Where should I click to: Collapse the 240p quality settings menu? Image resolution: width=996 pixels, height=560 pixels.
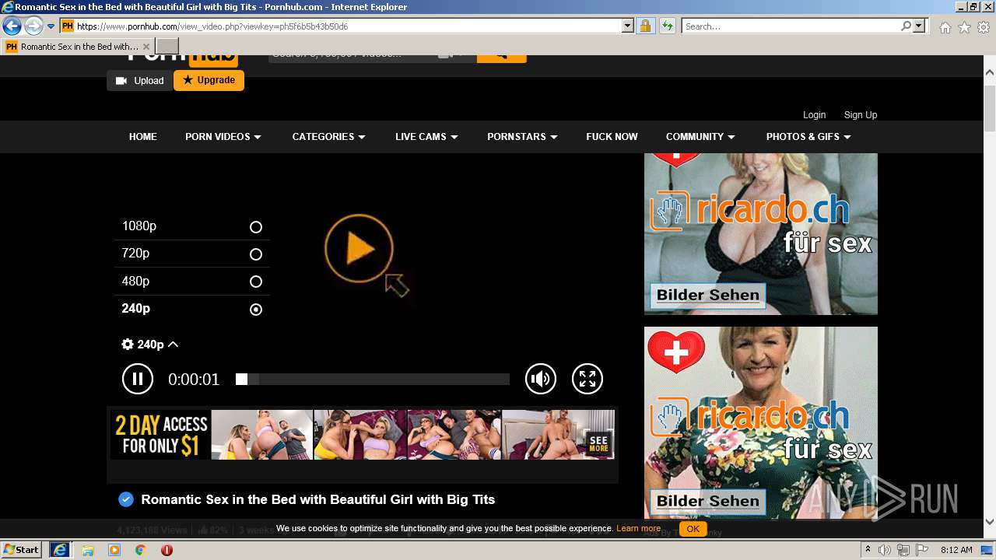[x=150, y=345]
